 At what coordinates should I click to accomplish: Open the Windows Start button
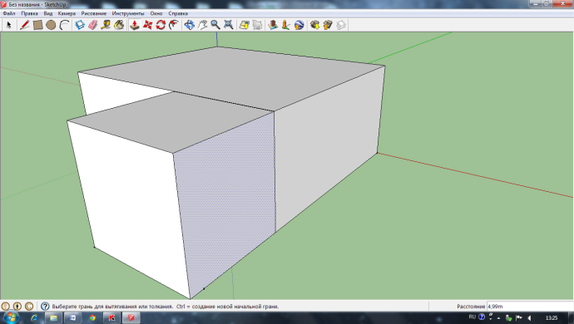(x=11, y=317)
